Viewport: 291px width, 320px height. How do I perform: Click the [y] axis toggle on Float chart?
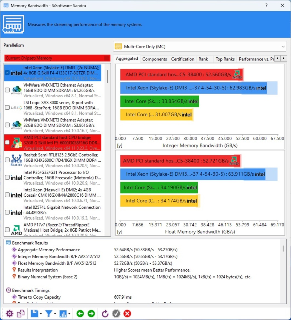pos(119,232)
